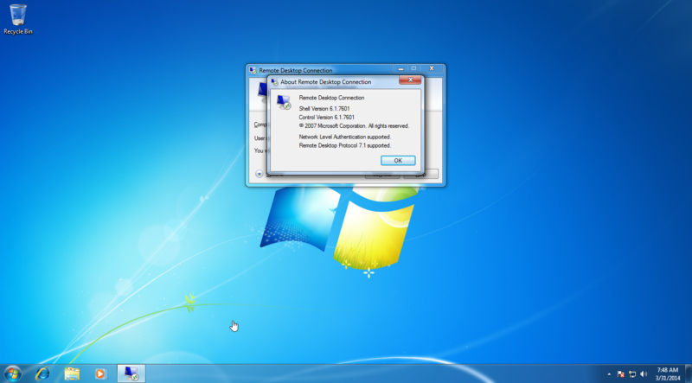Open Windows Explorer from the taskbar
This screenshot has width=692, height=383.
(72, 373)
